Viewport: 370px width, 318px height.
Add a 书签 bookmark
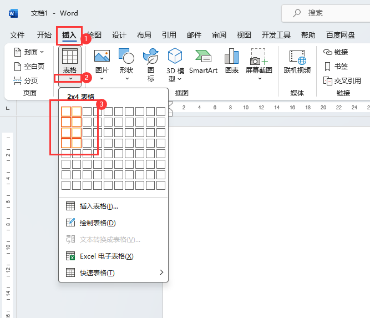click(336, 67)
